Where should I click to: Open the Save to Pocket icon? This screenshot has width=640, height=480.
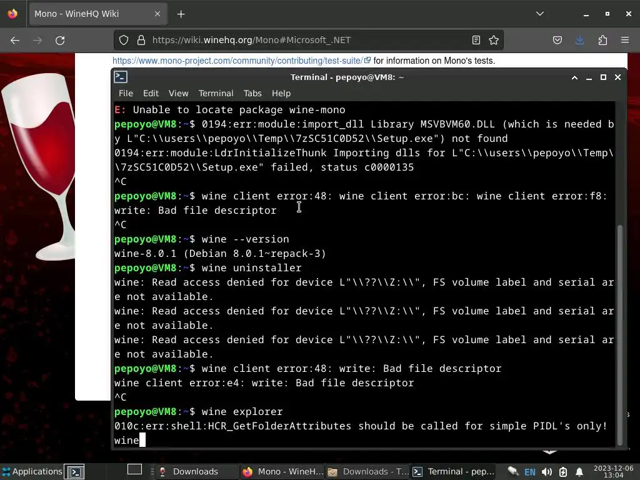click(557, 40)
